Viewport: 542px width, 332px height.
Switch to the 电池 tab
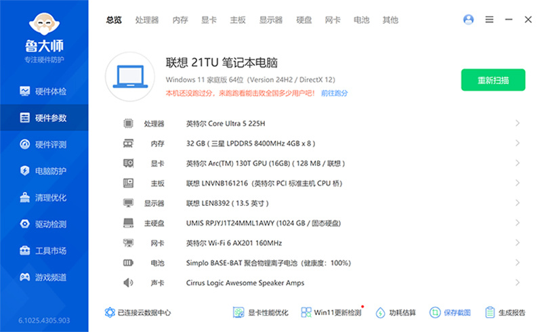[361, 20]
